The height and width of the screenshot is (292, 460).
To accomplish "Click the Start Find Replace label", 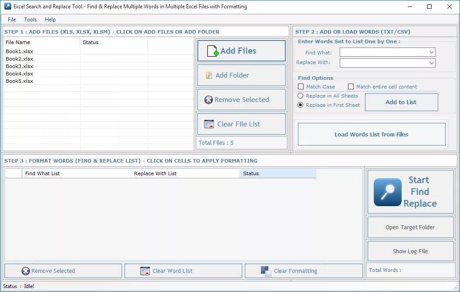I will pos(420,192).
